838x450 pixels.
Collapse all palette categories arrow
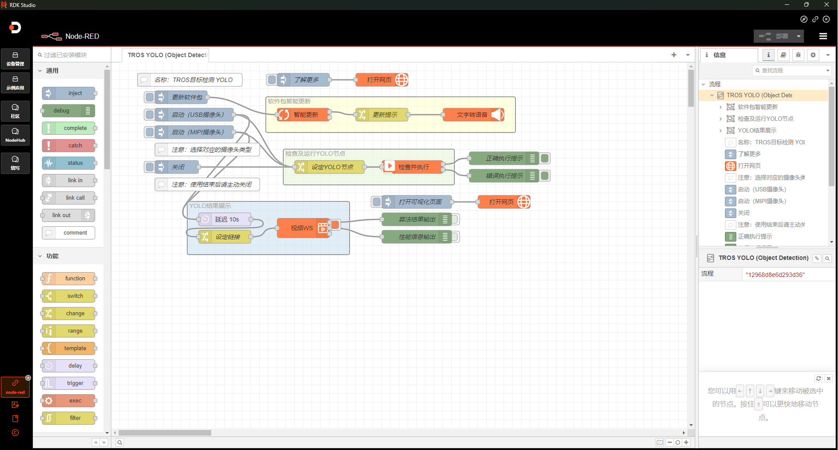tap(96, 443)
